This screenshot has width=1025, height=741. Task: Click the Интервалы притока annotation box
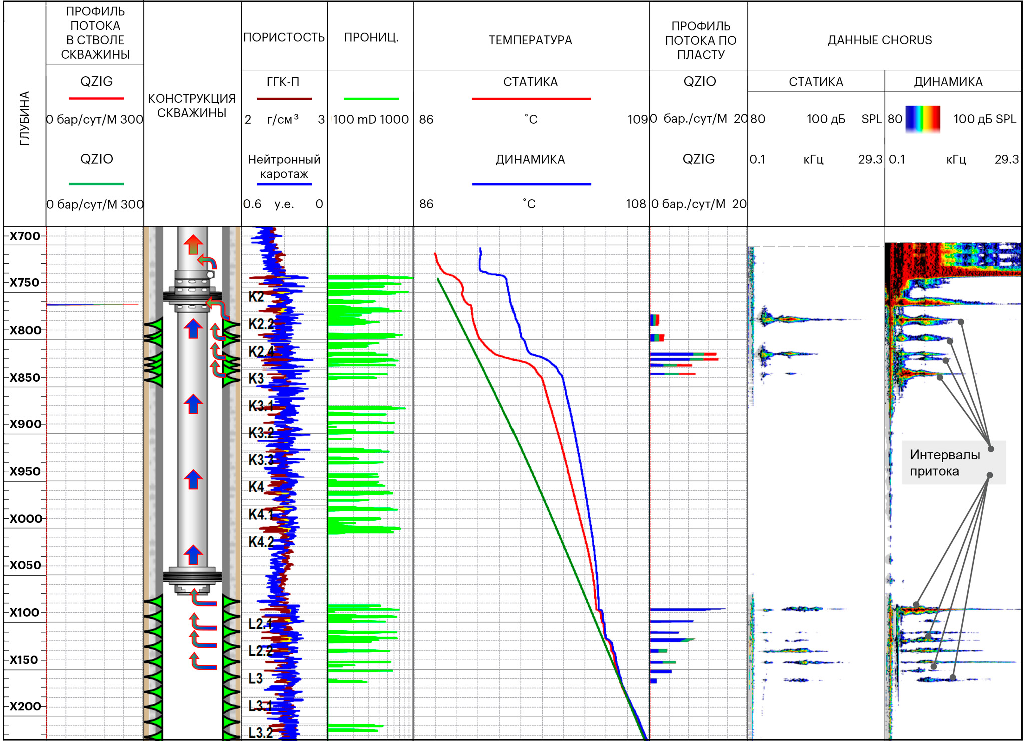945,463
